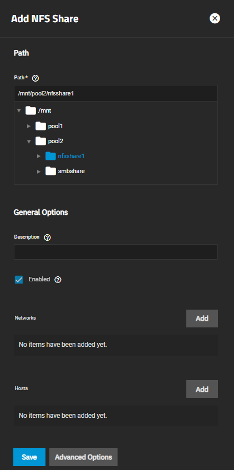Viewport: 234px width, 470px height.
Task: Select the /mnt folder icon
Action: [31, 110]
